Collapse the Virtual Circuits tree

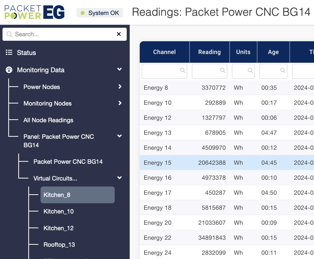119,178
